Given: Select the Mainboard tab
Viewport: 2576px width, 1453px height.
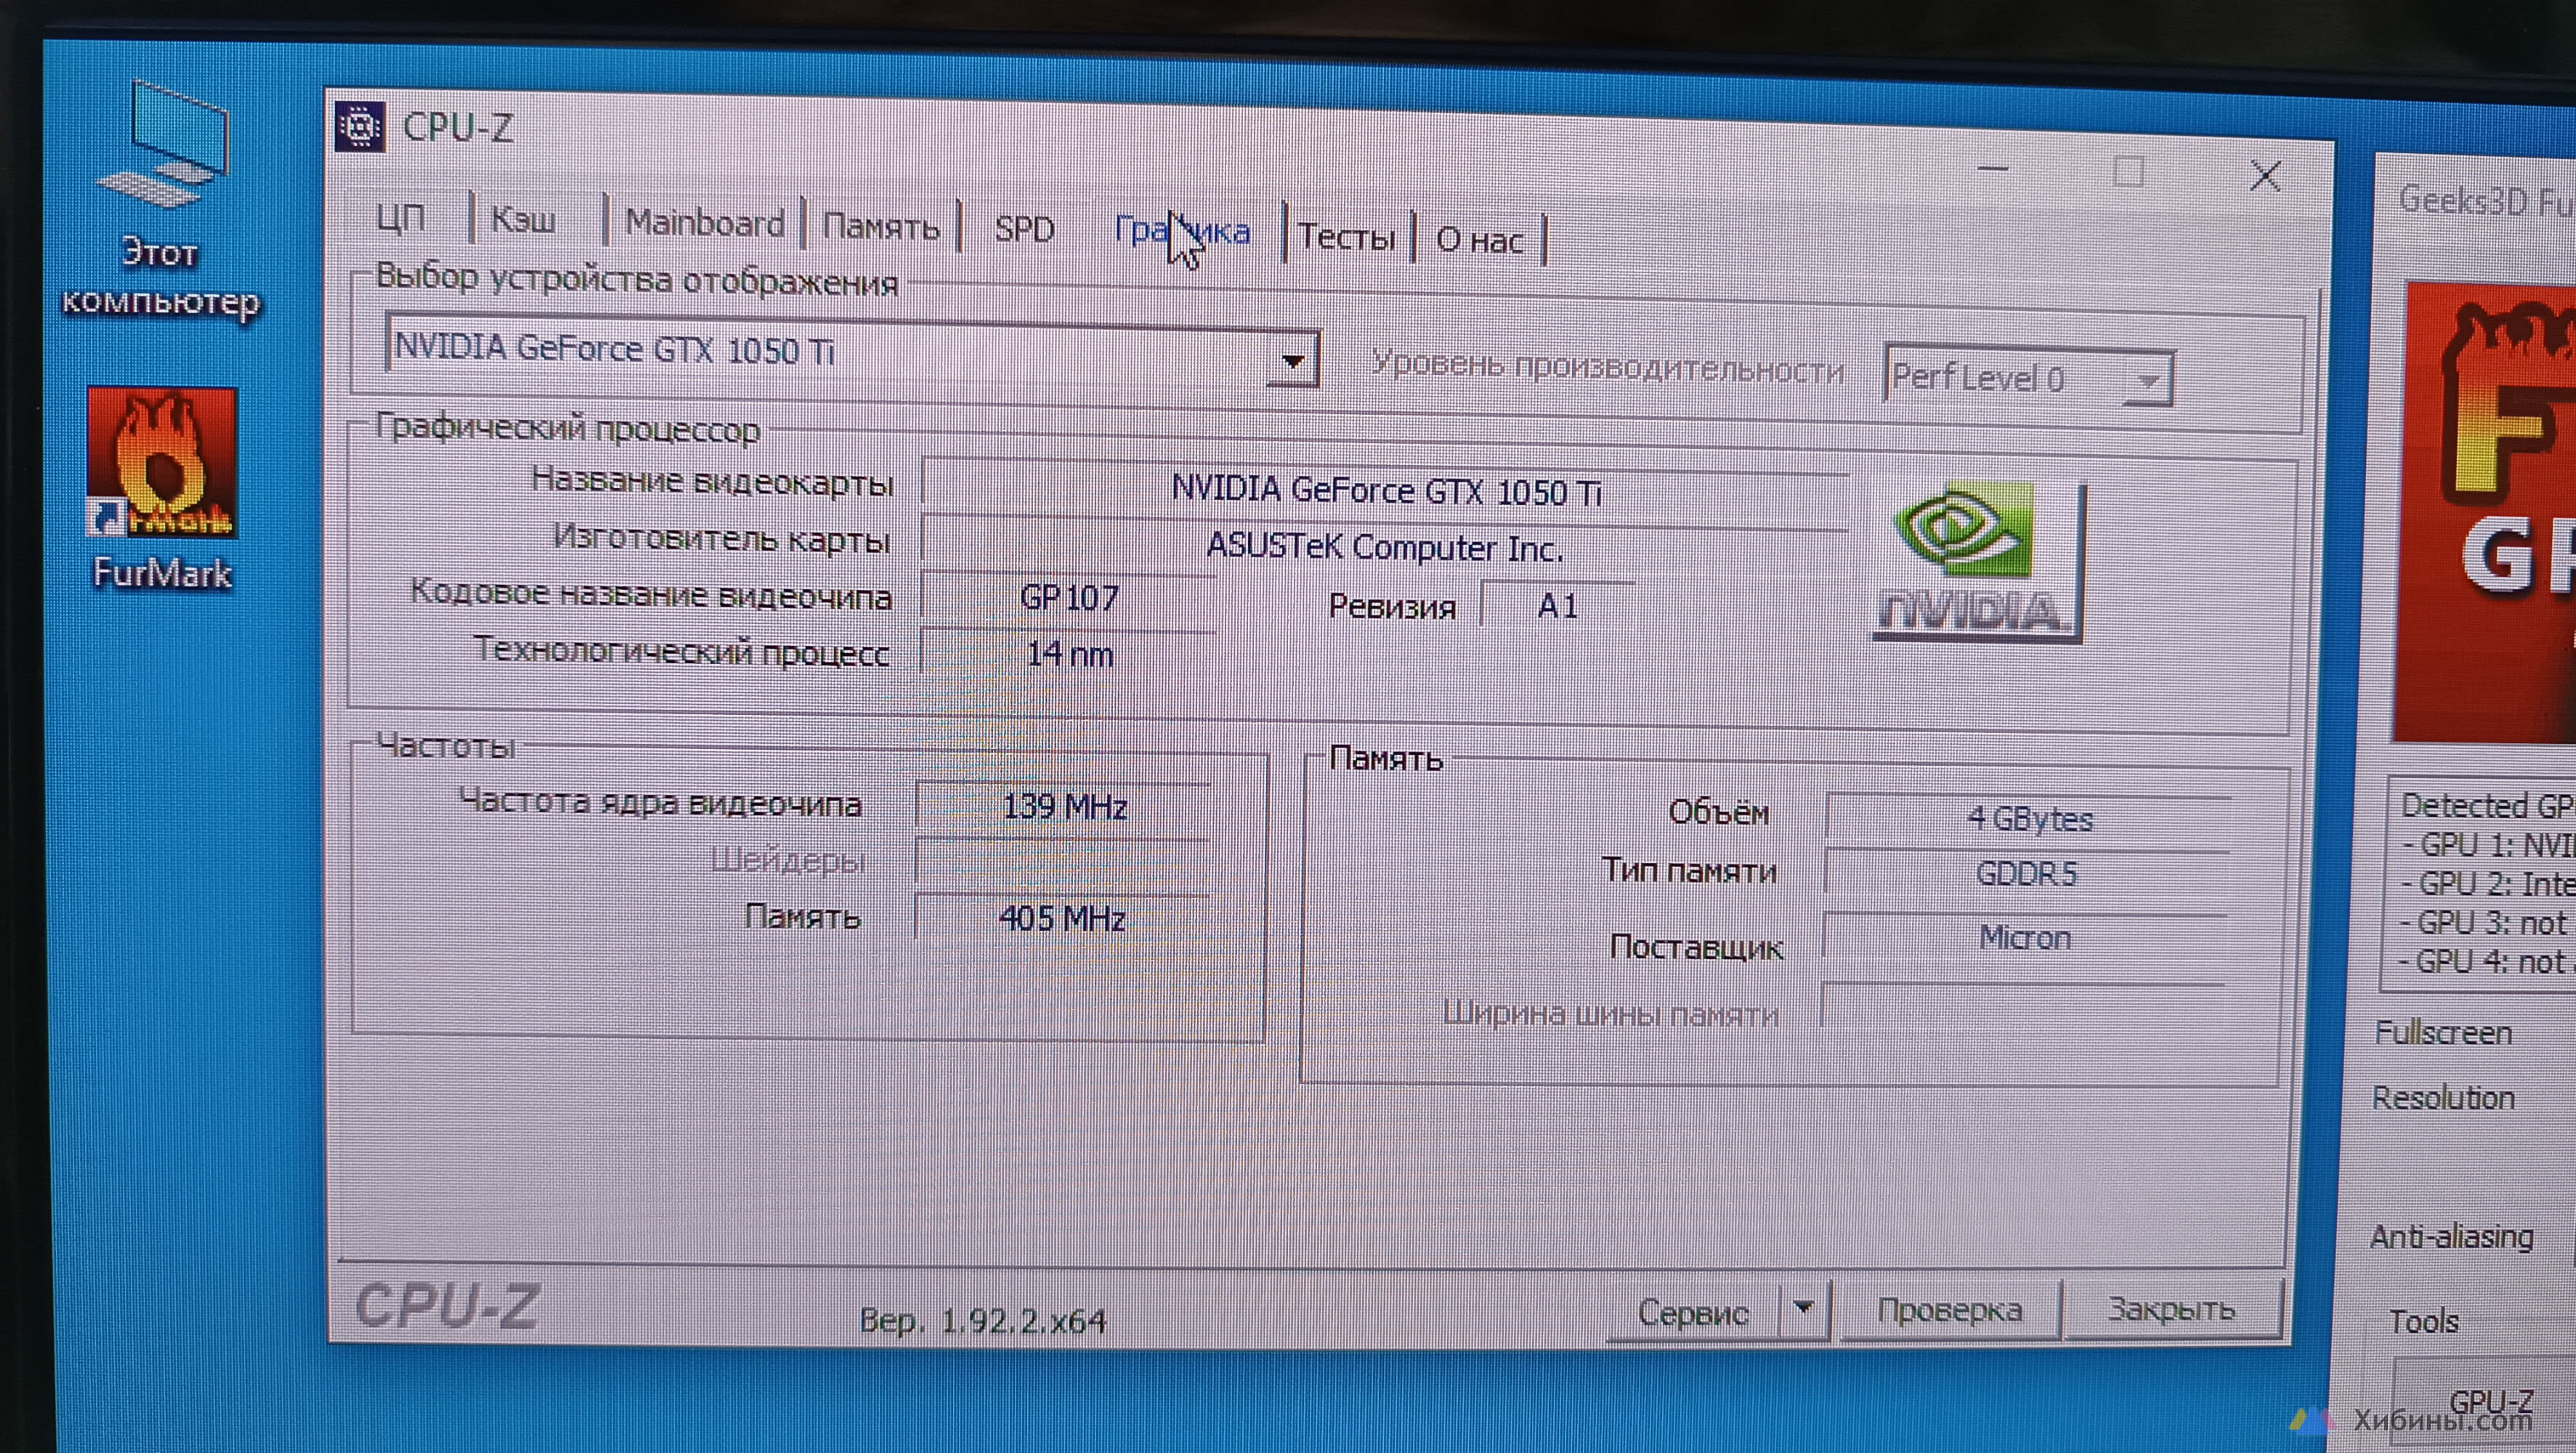Looking at the screenshot, I should [704, 223].
